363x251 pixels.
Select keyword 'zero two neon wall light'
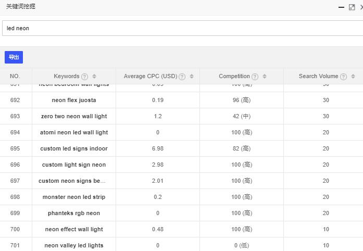[x=74, y=116]
